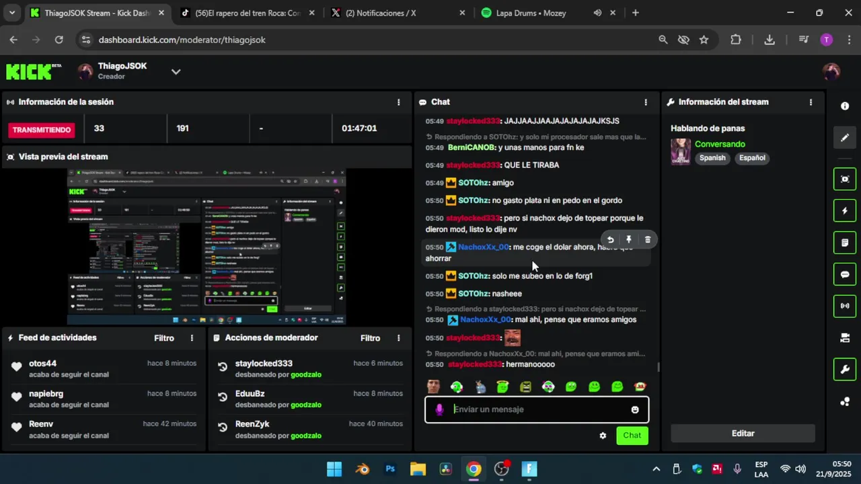Open the Chrome downloads icon
Screen dimensions: 861x484
tap(770, 40)
